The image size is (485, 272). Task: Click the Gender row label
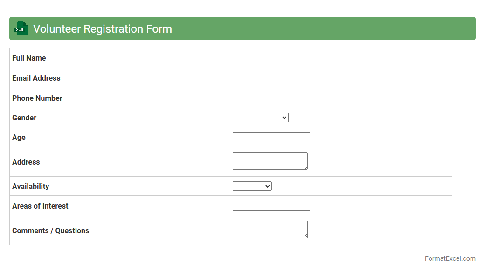24,118
